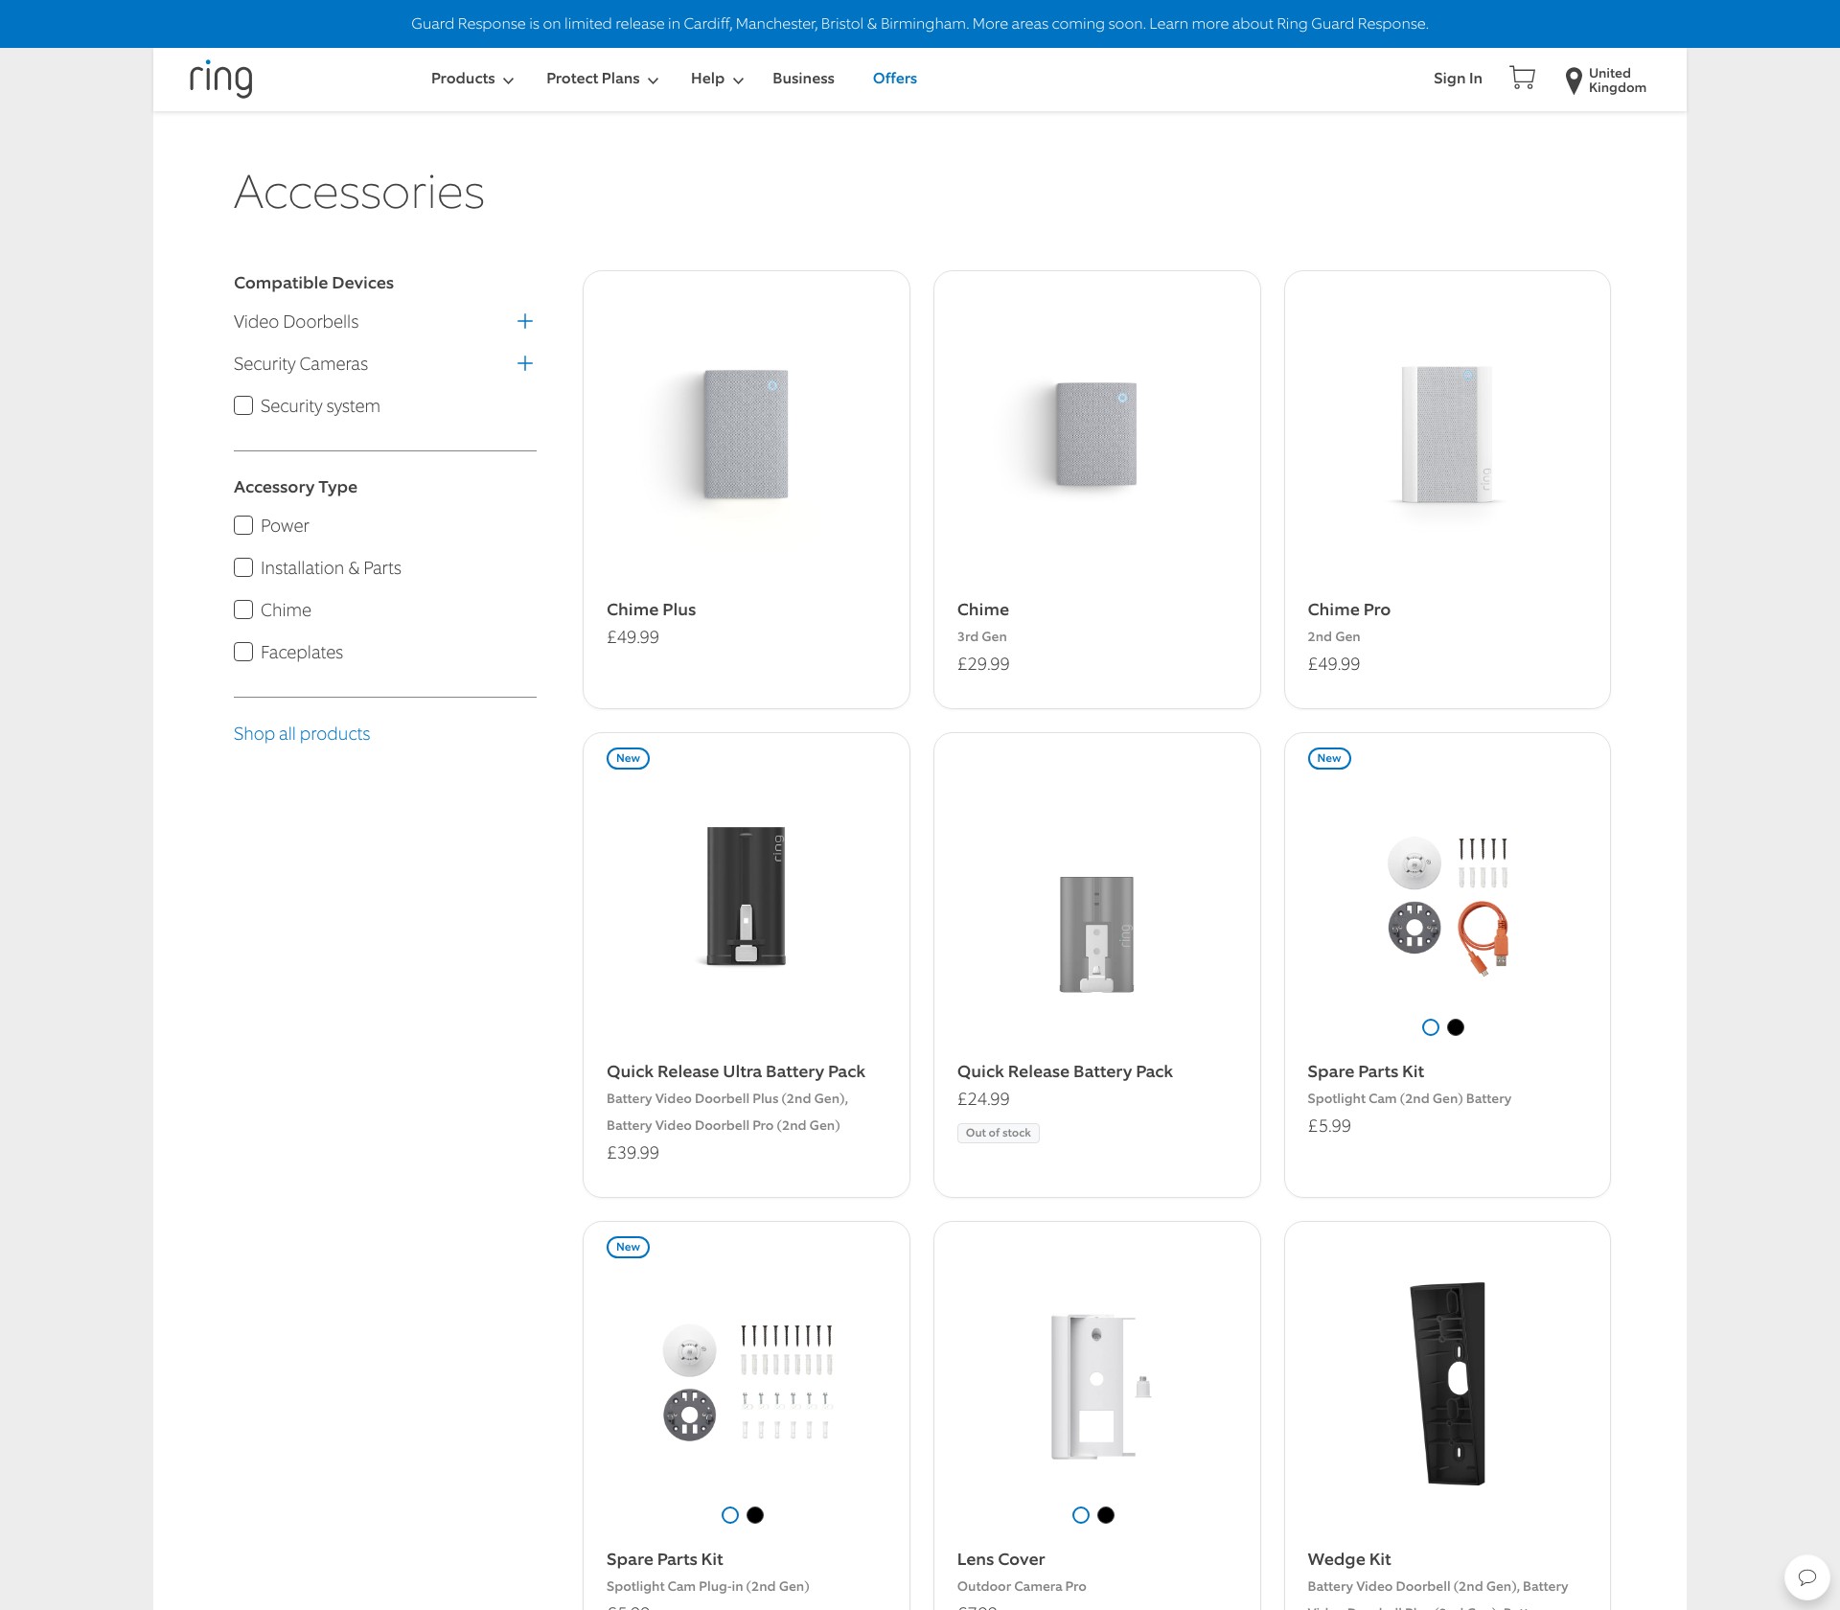Open the Chime Pro product image
Viewport: 1840px width, 1610px height.
[x=1446, y=434]
